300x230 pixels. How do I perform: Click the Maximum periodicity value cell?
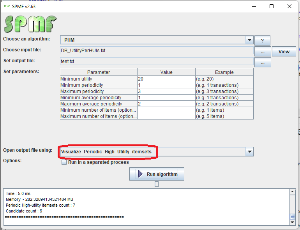166,91
